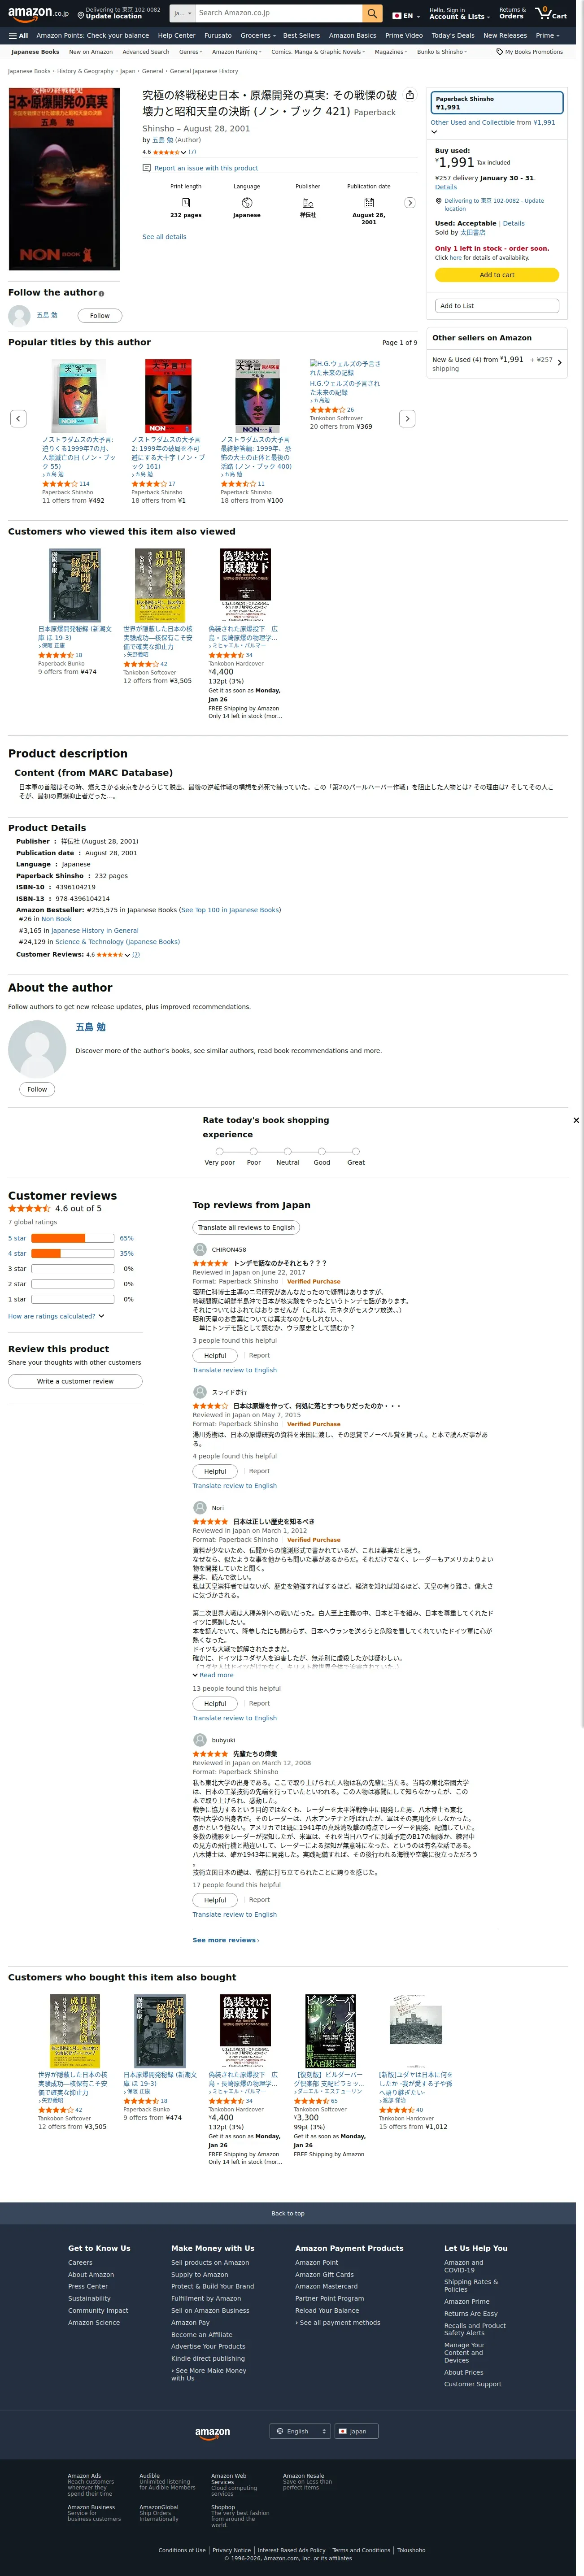The image size is (584, 2576).
Task: Select the Japanese Books subnav tab
Action: pos(35,52)
